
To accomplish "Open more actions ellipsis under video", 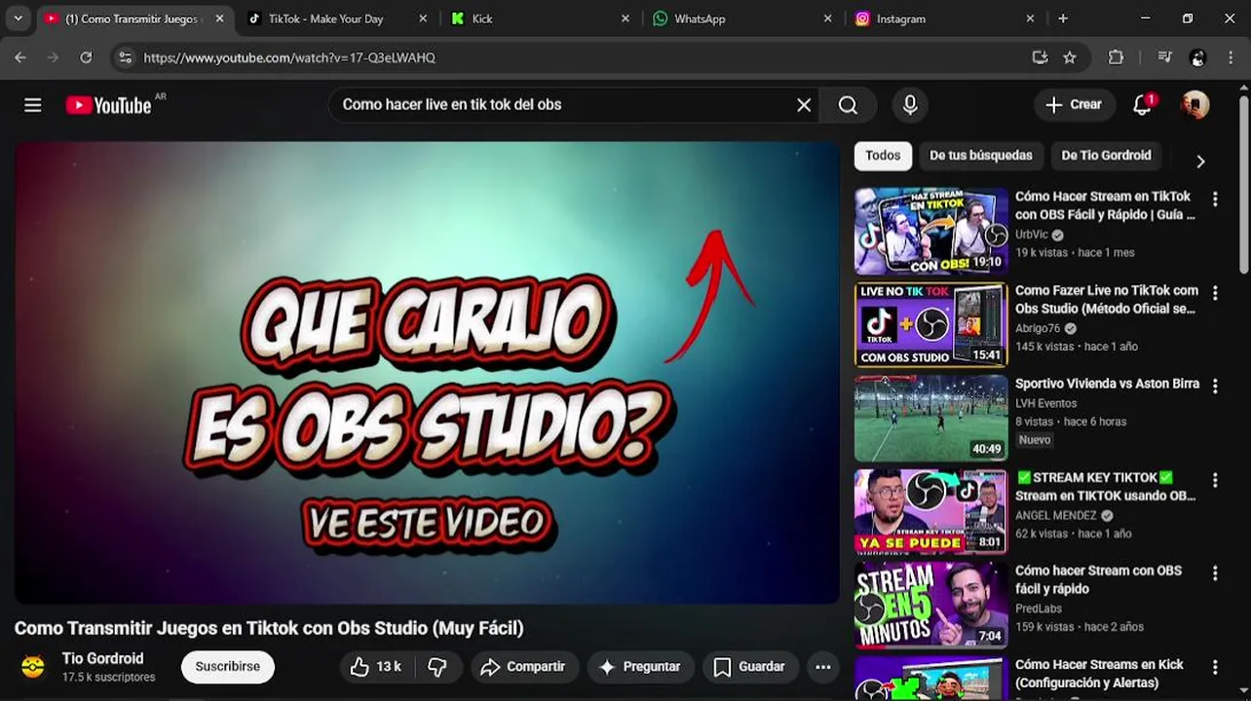I will 823,667.
